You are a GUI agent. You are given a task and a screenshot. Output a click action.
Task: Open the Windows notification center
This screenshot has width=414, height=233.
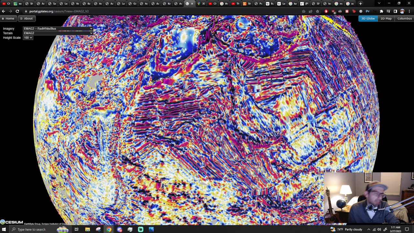tap(407, 229)
